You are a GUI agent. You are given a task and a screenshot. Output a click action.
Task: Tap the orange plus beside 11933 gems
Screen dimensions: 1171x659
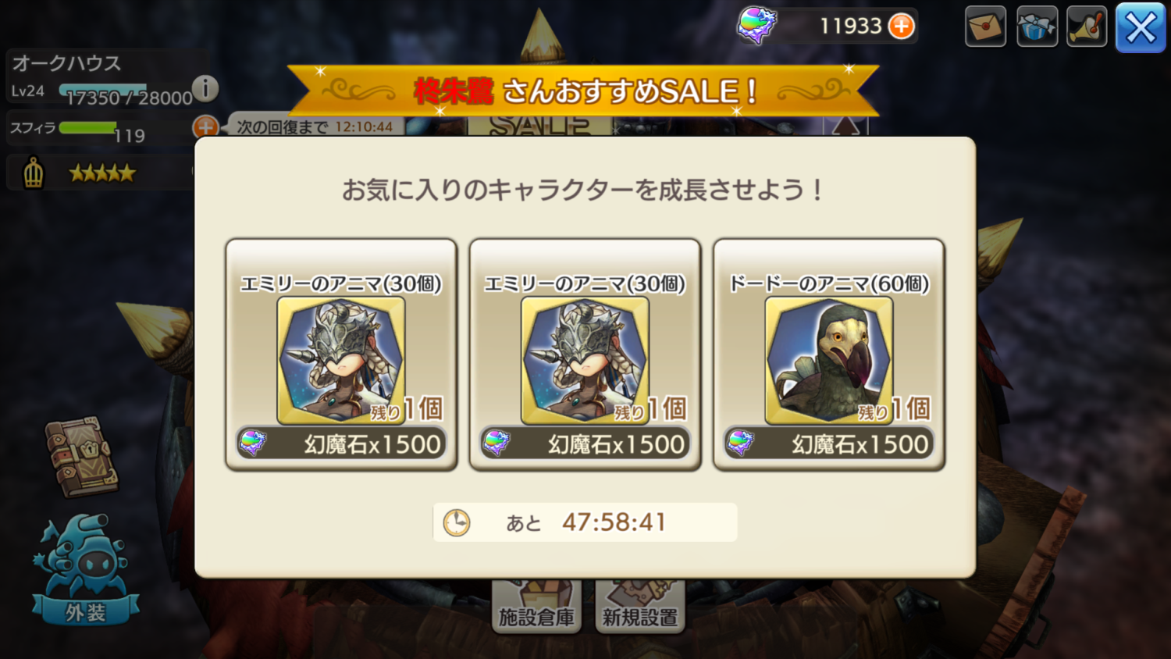tap(902, 27)
